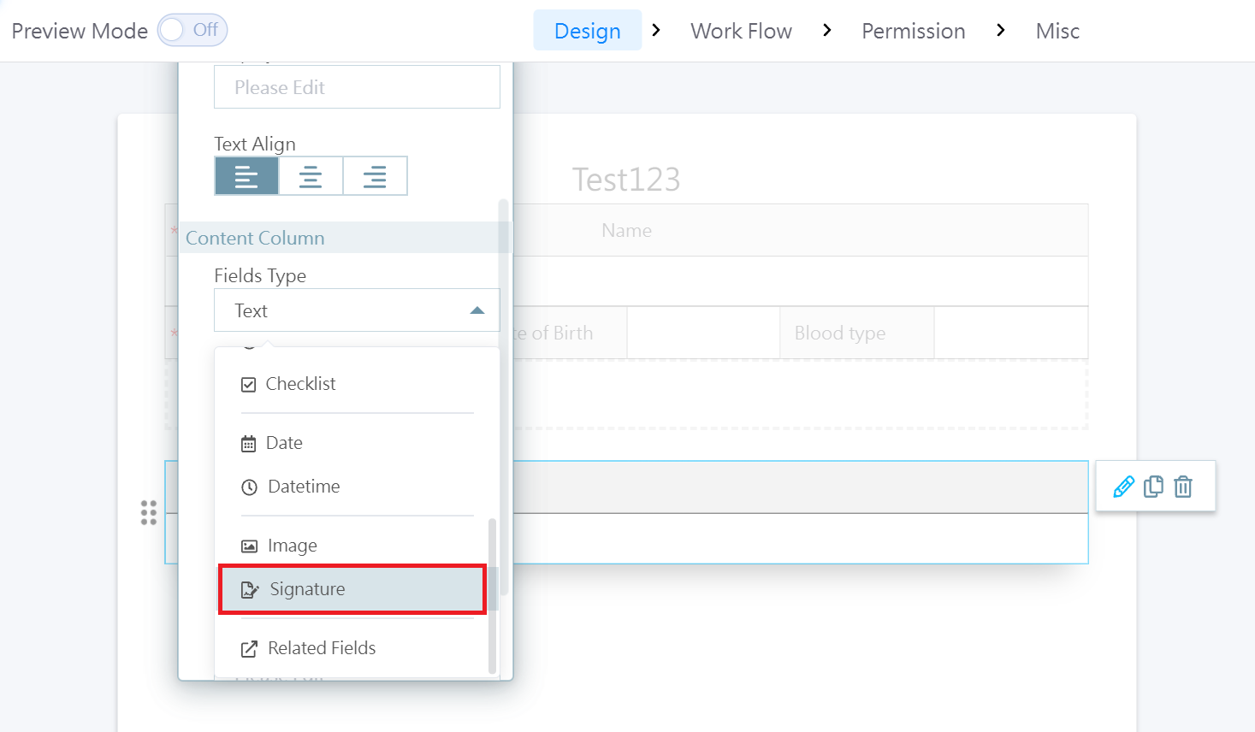Select right text alignment
1255x732 pixels.
tap(375, 176)
